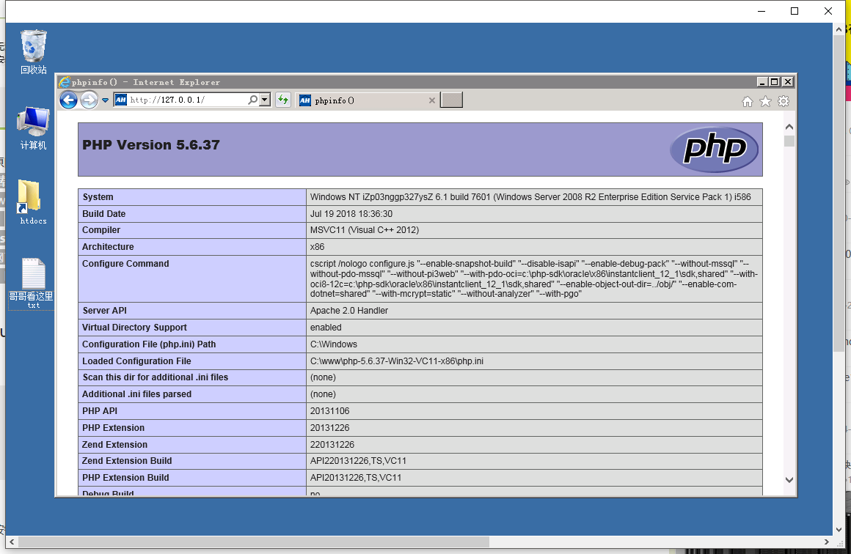The height and width of the screenshot is (554, 851).
Task: Click the PHP logo image
Action: click(x=715, y=149)
